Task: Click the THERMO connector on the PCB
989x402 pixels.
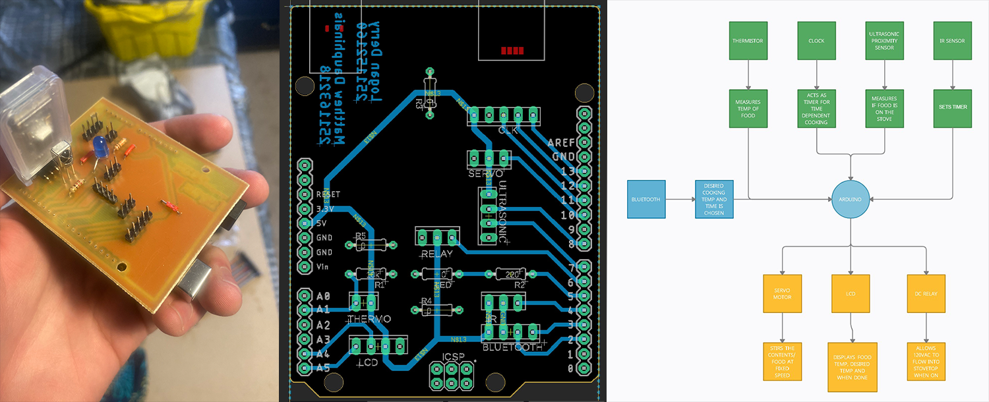Action: 363,303
